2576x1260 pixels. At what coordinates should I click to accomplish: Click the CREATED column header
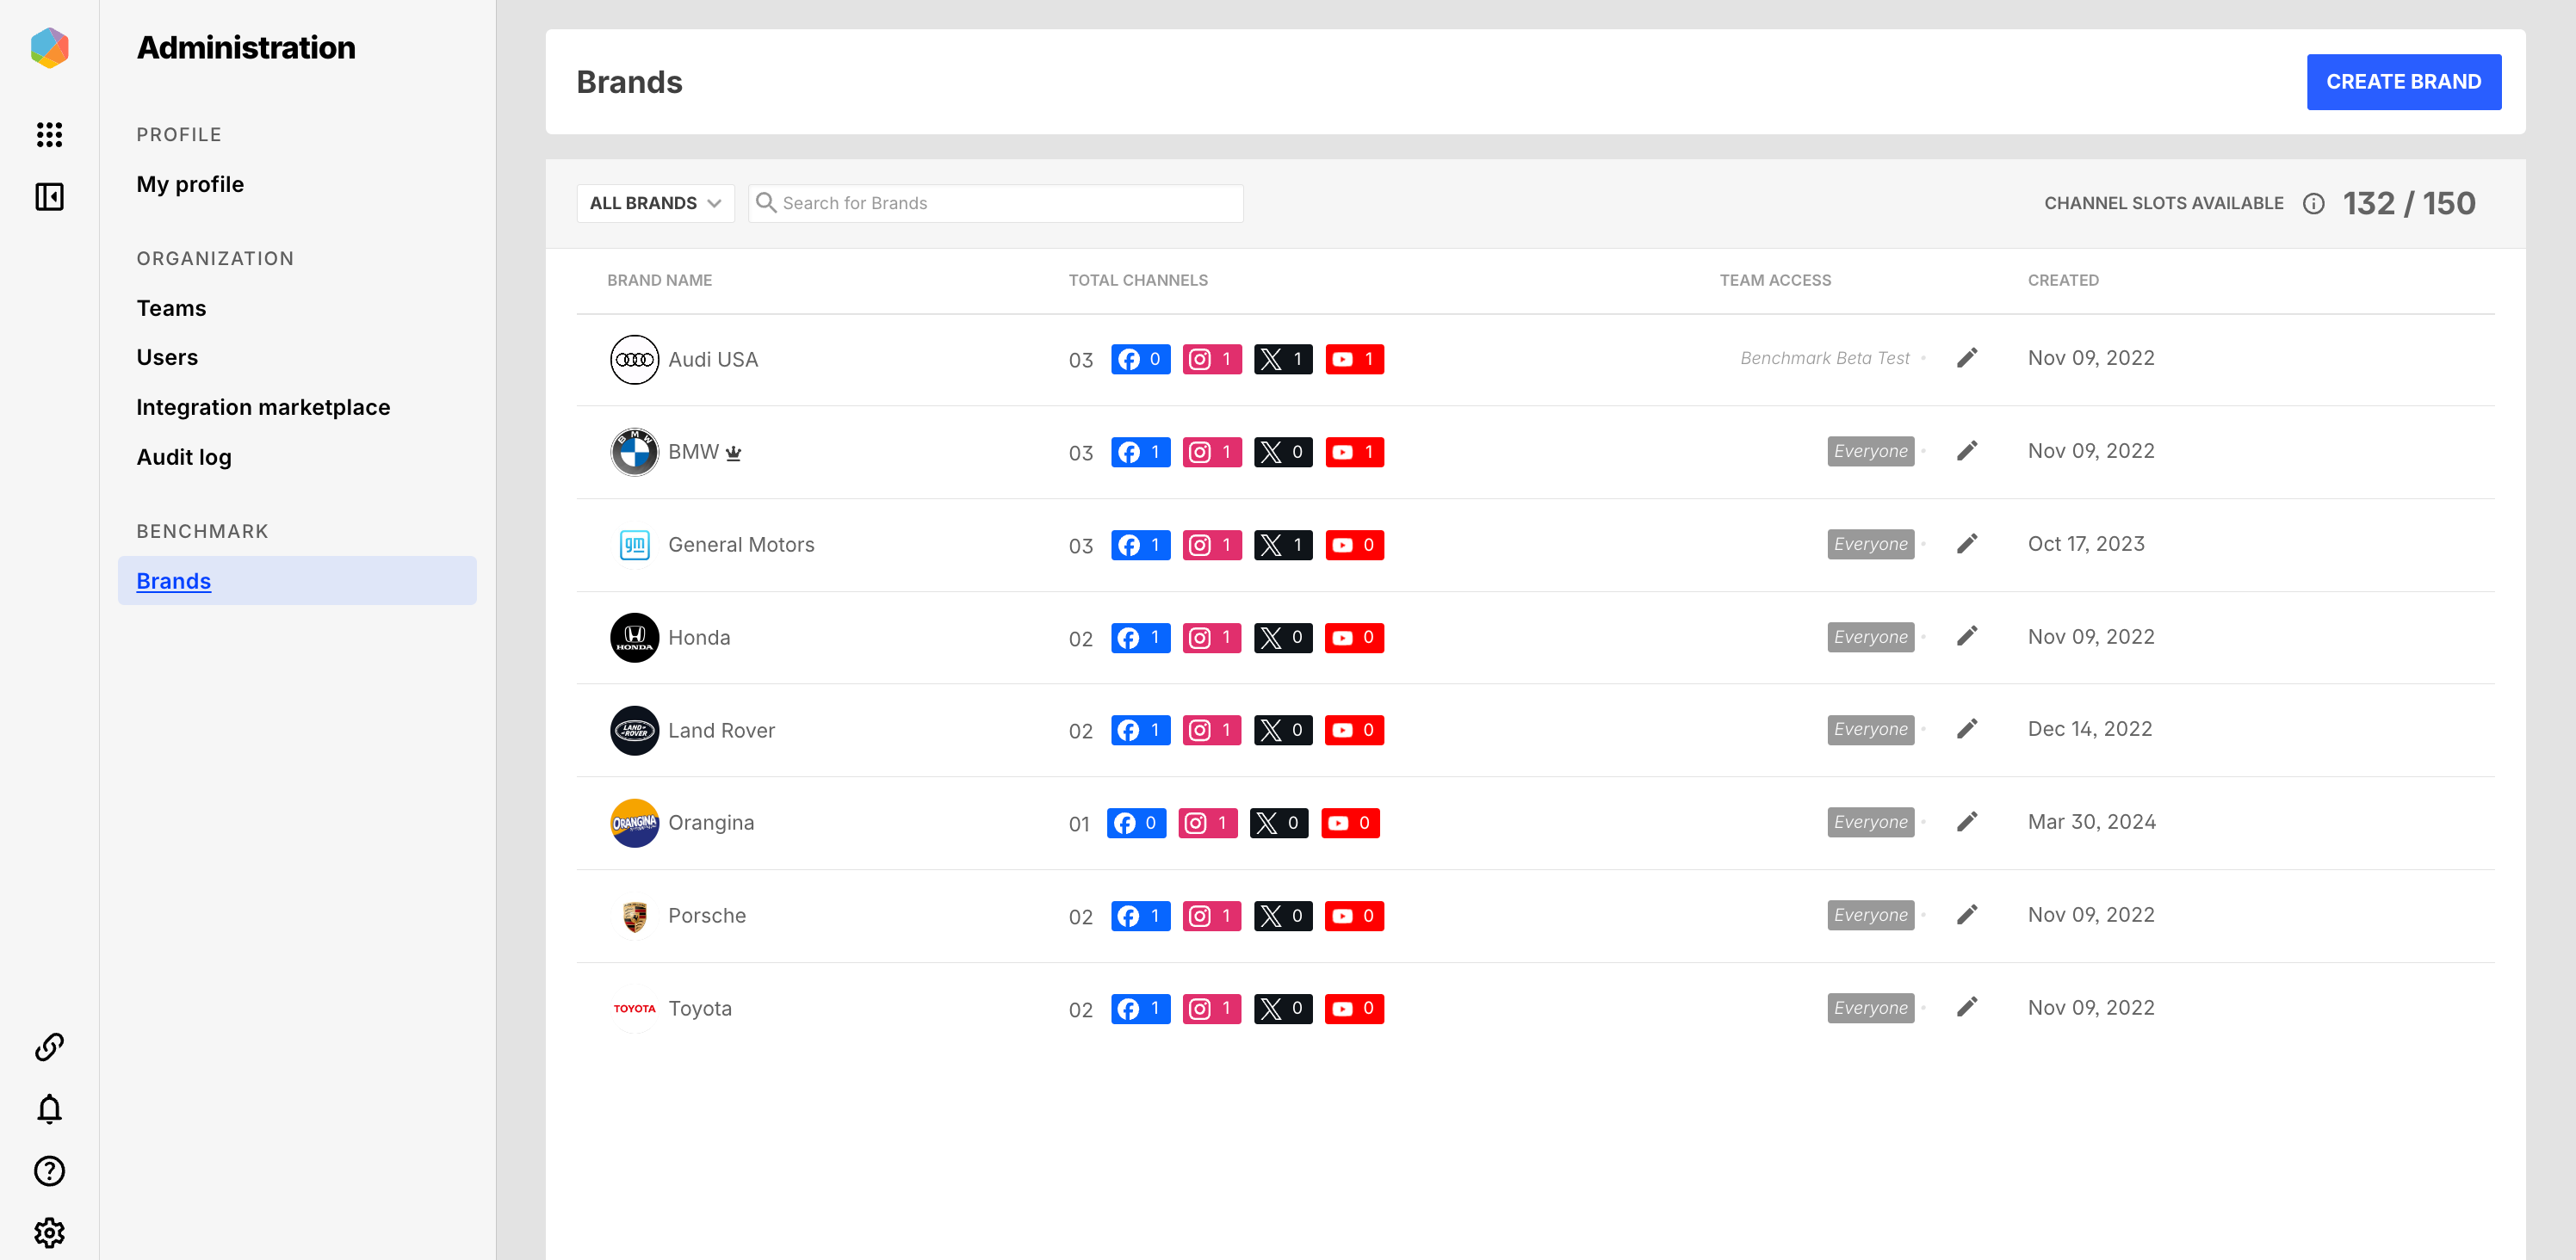[x=2063, y=281]
